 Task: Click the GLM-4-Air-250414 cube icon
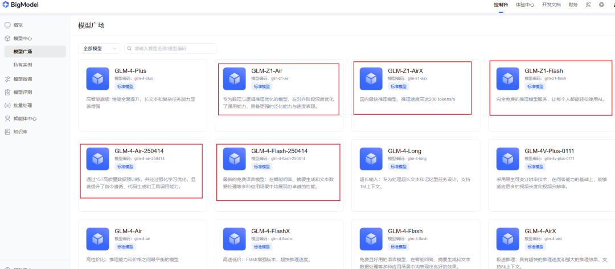tap(98, 159)
